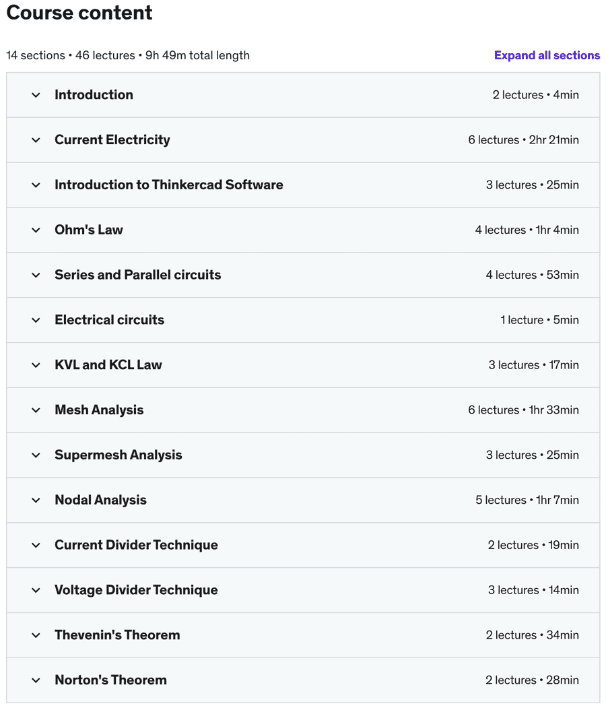Image resolution: width=606 pixels, height=708 pixels.
Task: Click the Supermesh Analysis chevron icon
Action: click(36, 455)
